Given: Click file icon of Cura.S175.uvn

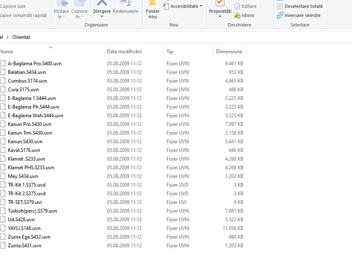Looking at the screenshot, I should pyautogui.click(x=3, y=90).
